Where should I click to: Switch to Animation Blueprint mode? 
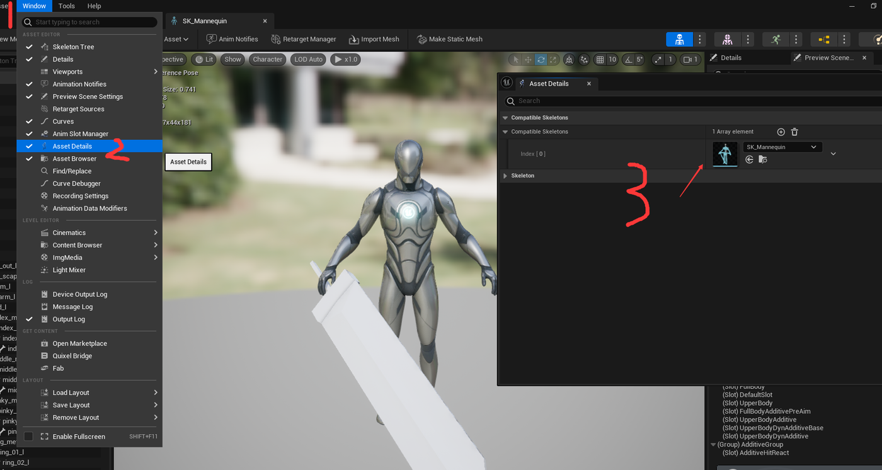[824, 39]
